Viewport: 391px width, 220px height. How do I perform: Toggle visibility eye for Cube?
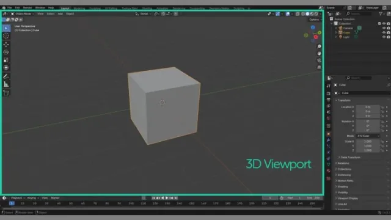pyautogui.click(x=384, y=32)
